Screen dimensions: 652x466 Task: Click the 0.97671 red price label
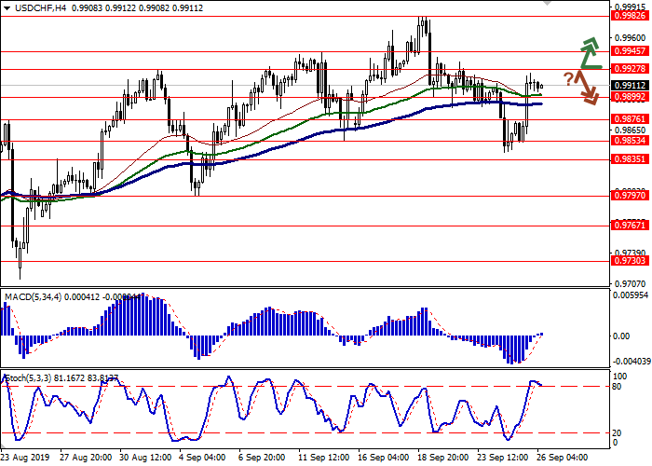(629, 226)
